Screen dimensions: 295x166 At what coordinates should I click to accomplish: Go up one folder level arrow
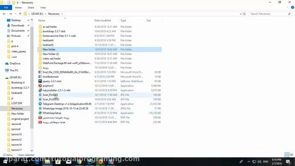pos(20,14)
